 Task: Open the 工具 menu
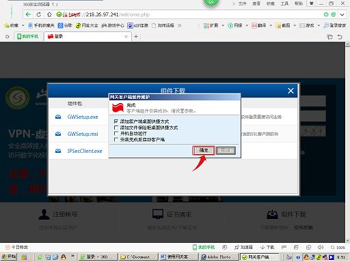click(x=284, y=3)
